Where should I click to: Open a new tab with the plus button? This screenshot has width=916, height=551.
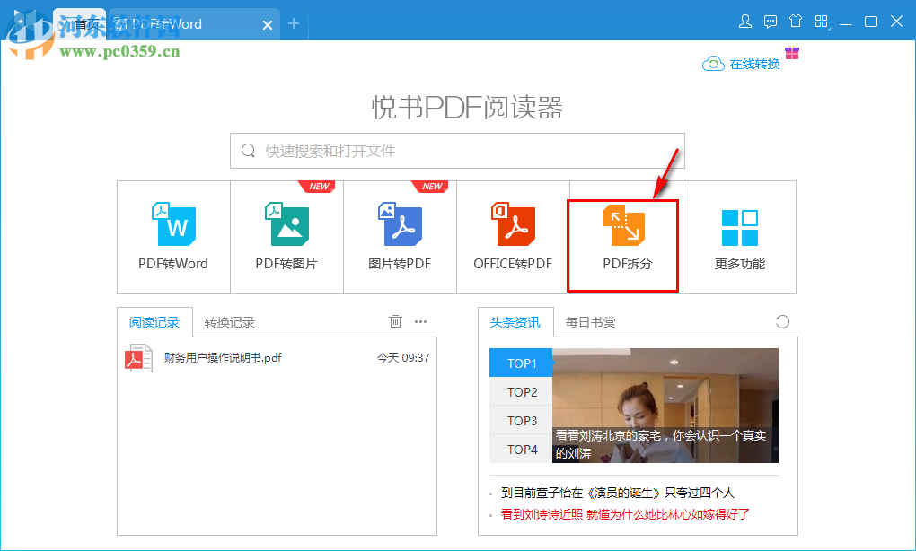(x=294, y=24)
